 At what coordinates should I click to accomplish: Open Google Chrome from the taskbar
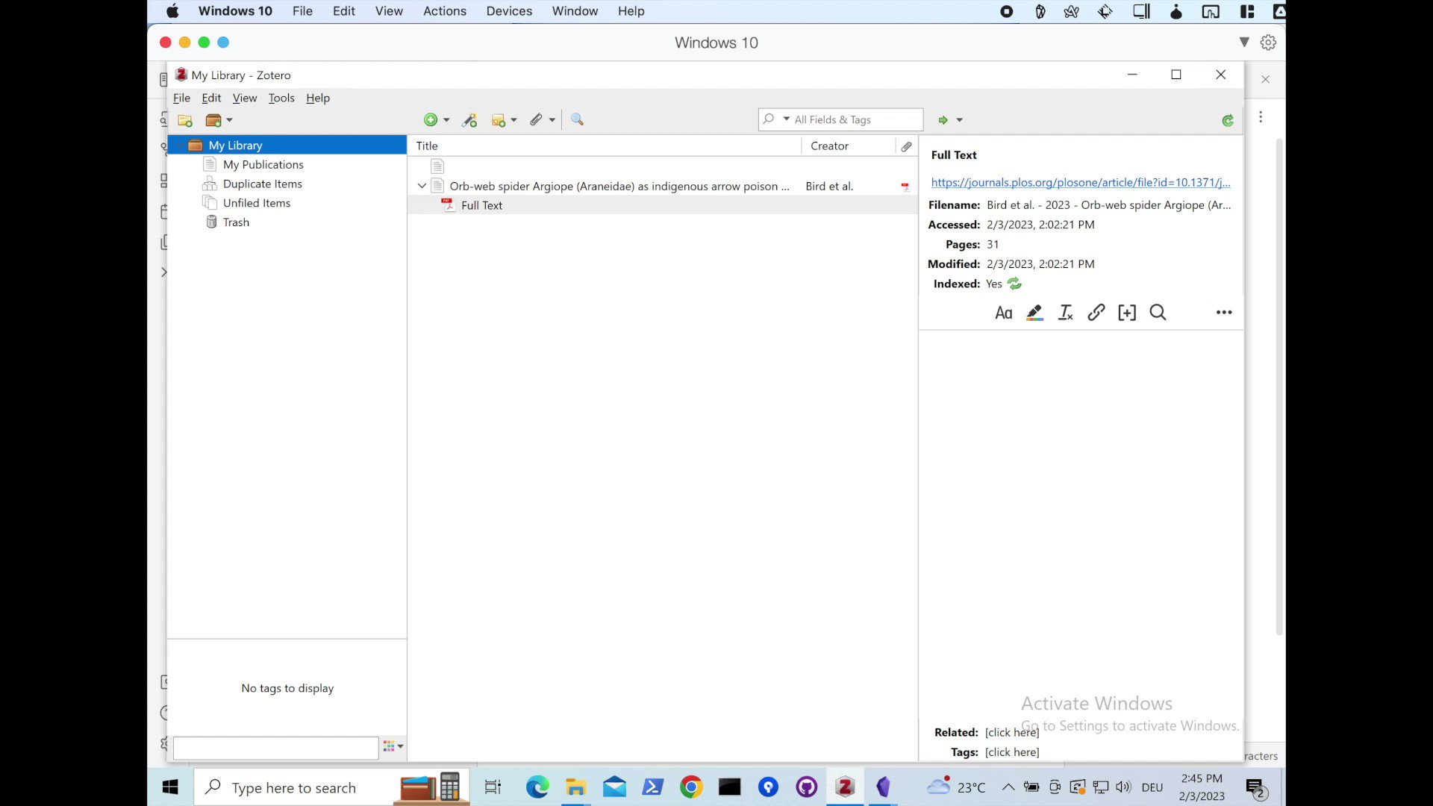tap(691, 787)
